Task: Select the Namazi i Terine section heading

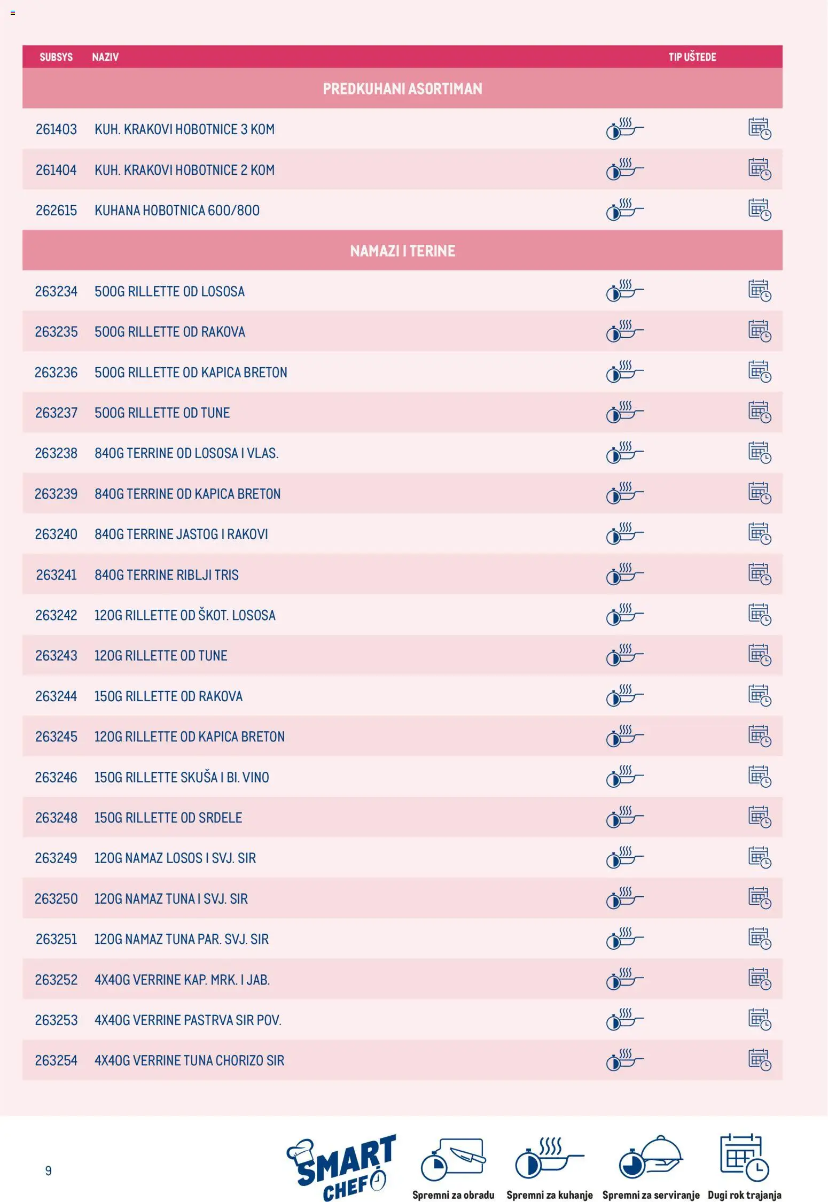Action: pos(402,251)
